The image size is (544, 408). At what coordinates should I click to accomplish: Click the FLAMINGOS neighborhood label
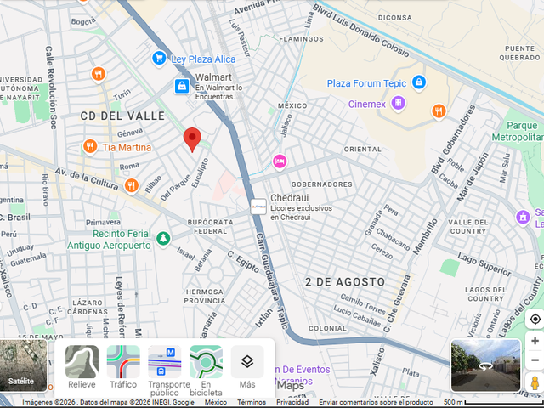[x=301, y=39]
